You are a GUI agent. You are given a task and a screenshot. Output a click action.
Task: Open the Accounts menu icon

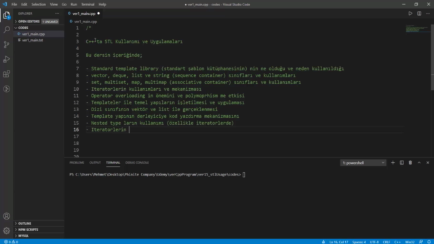click(x=7, y=216)
